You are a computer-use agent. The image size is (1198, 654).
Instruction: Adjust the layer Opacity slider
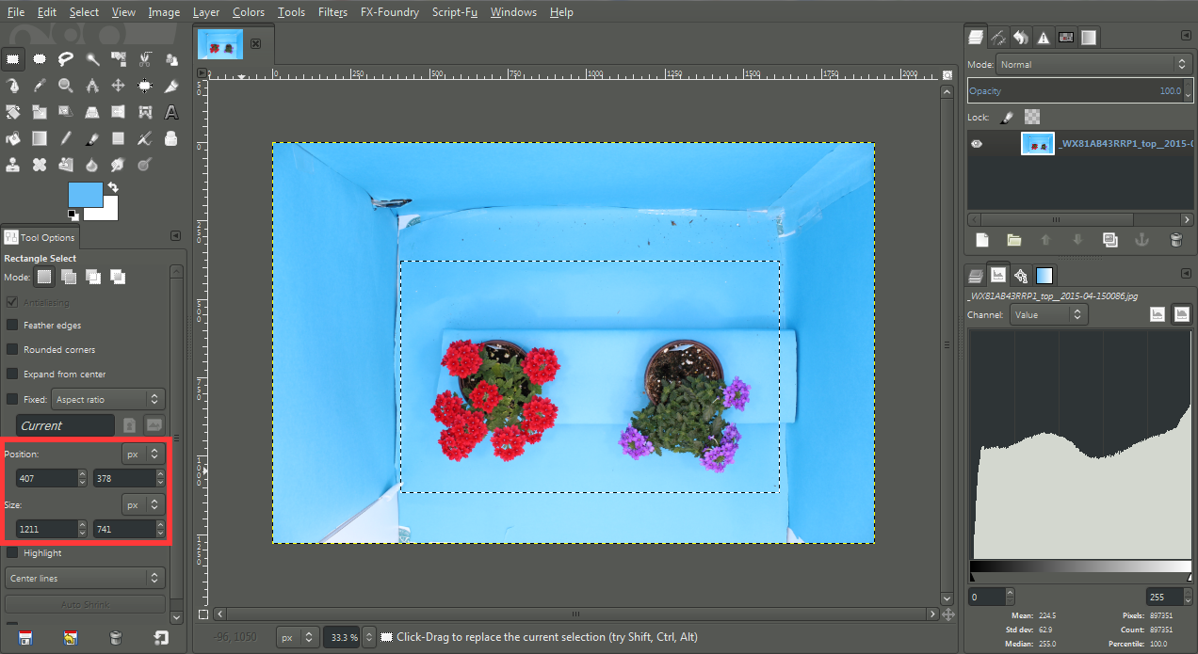(x=1079, y=90)
